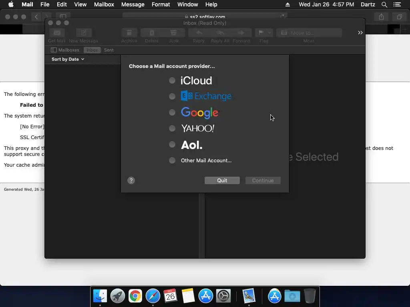The height and width of the screenshot is (307, 410).
Task: Click the Delete trash toolbar icon
Action: (x=152, y=33)
